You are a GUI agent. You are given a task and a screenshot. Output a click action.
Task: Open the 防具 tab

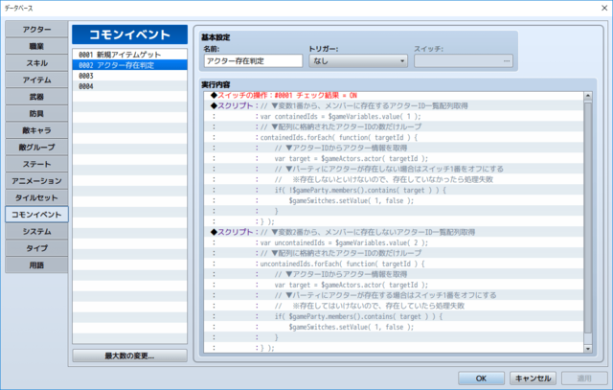pyautogui.click(x=36, y=113)
